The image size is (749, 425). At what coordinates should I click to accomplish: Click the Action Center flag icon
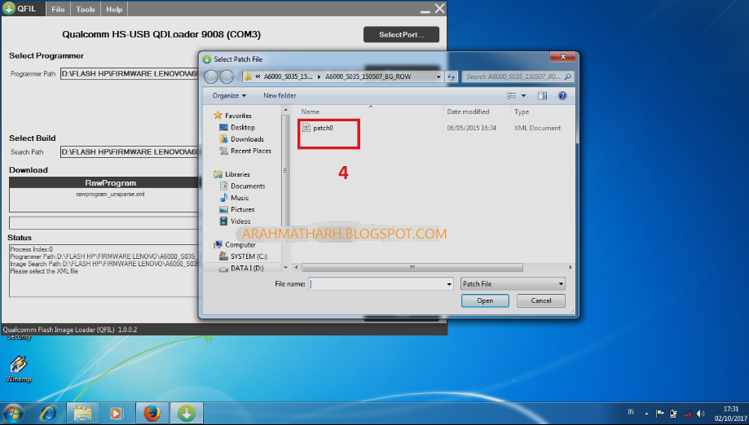(659, 414)
